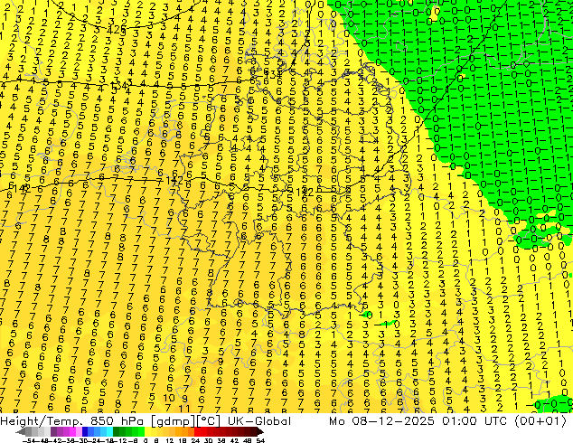Pick the magenta legend swatch at -36
573x443 pixels.
(x=72, y=432)
